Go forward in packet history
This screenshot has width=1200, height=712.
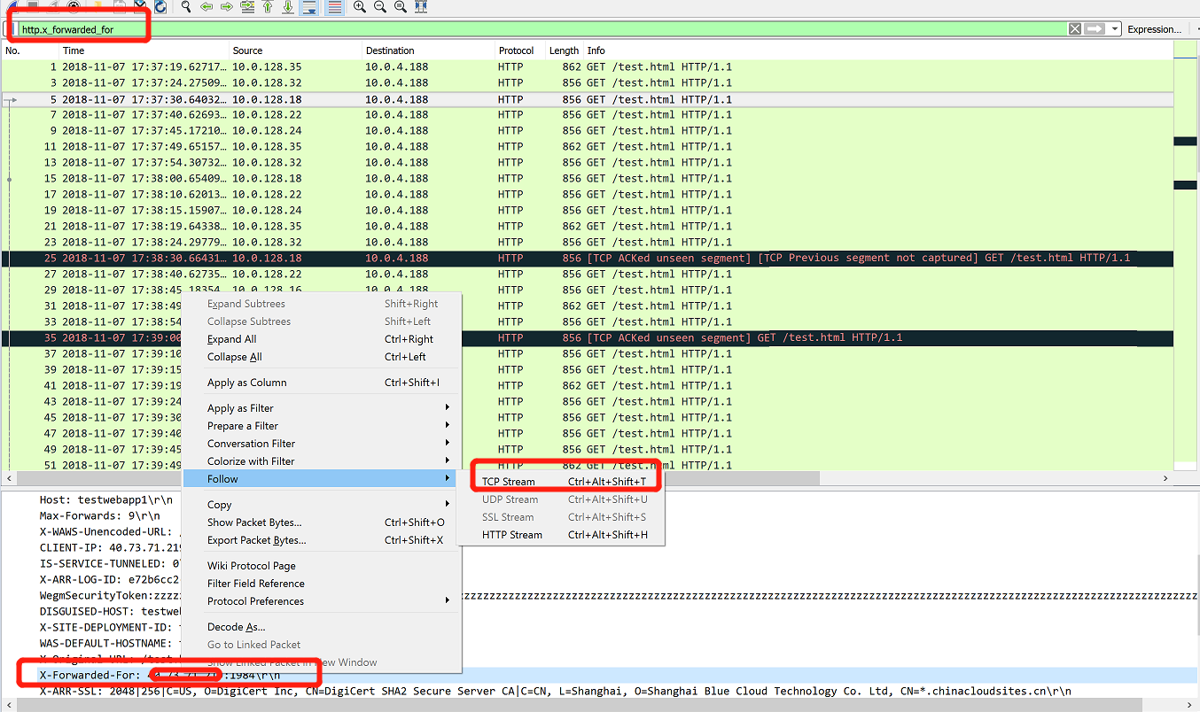tap(227, 6)
